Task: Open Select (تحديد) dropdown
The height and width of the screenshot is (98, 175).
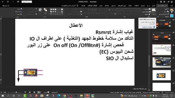Action: 18,14
